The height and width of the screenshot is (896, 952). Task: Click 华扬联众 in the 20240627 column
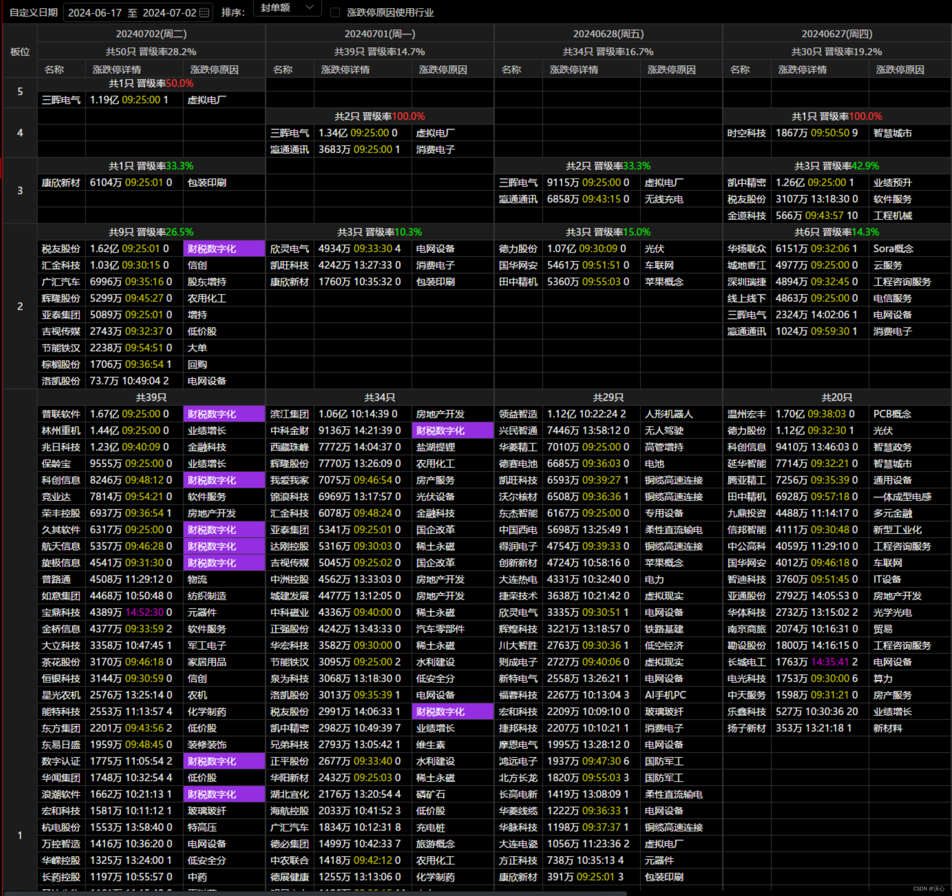click(747, 249)
